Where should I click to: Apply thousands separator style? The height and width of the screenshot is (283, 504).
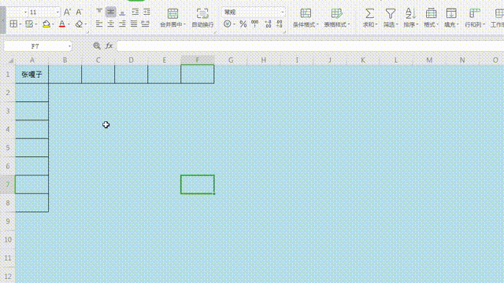(255, 24)
